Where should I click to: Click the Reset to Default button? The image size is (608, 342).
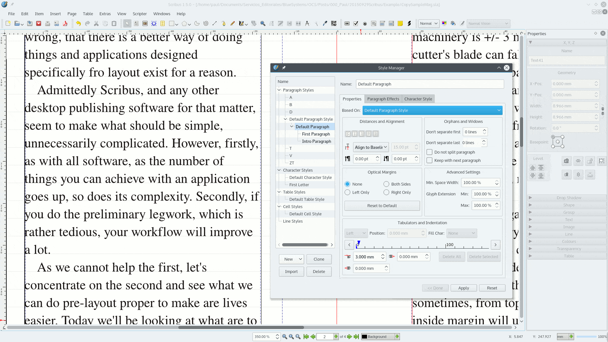pyautogui.click(x=382, y=206)
